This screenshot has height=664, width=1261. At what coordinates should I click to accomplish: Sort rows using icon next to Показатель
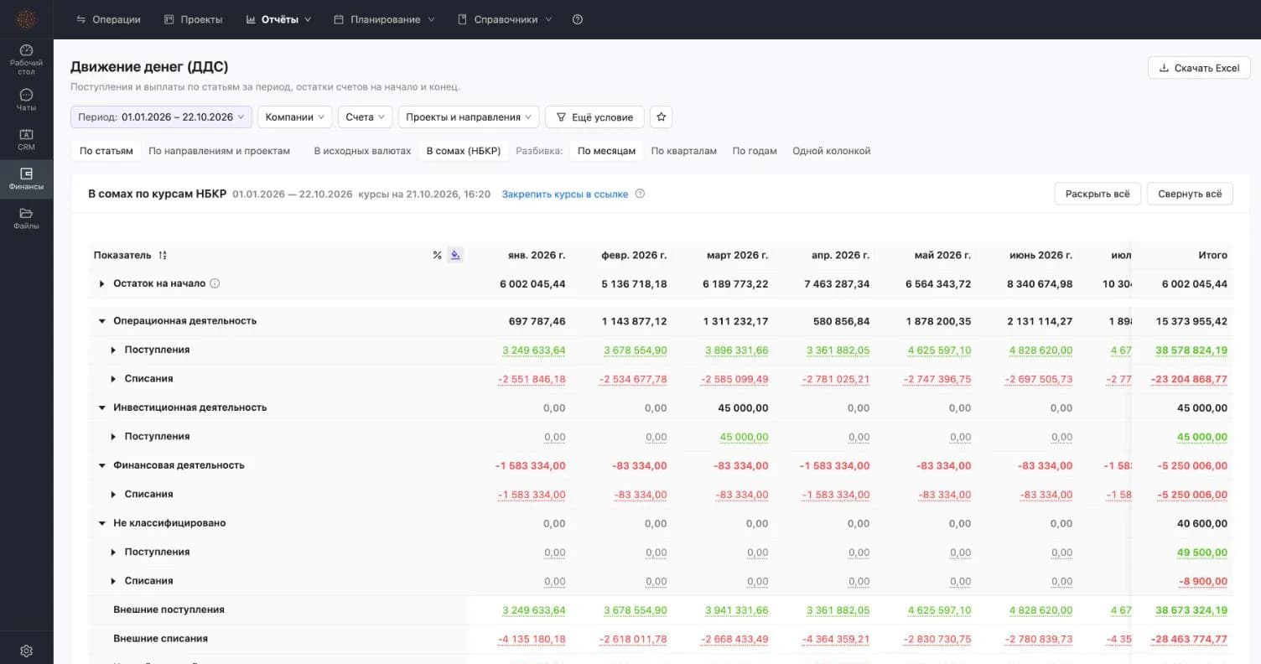[163, 255]
